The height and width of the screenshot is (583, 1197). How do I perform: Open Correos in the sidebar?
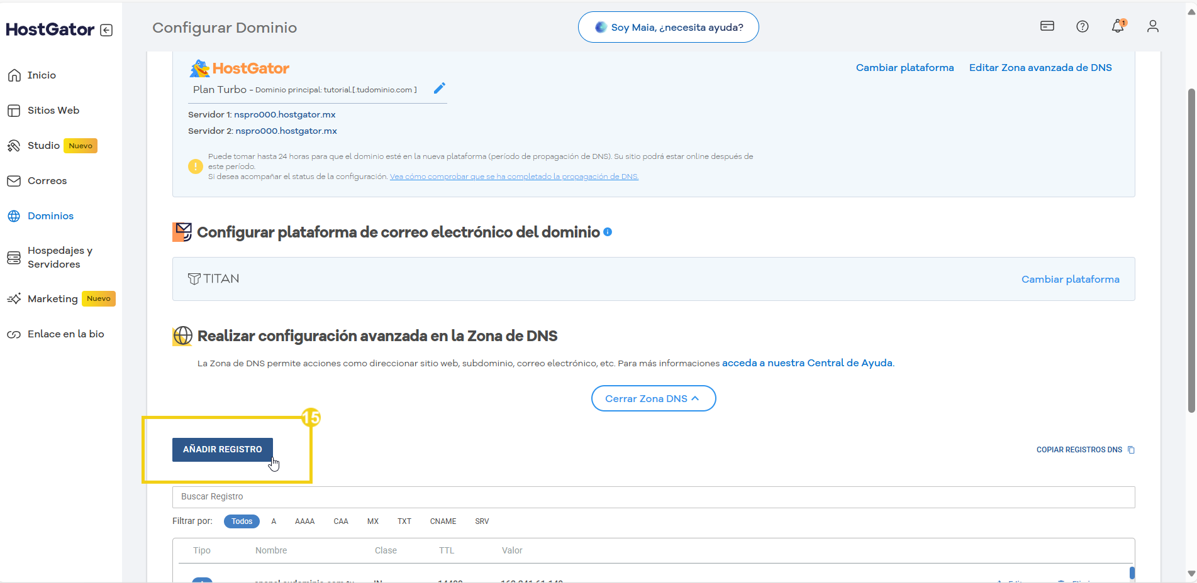pos(47,181)
